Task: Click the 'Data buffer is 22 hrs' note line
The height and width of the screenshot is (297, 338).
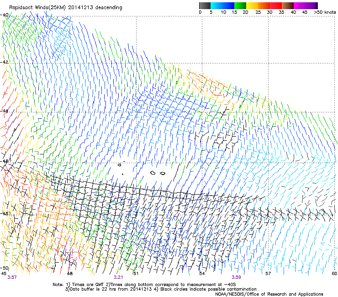Action: [x=161, y=289]
